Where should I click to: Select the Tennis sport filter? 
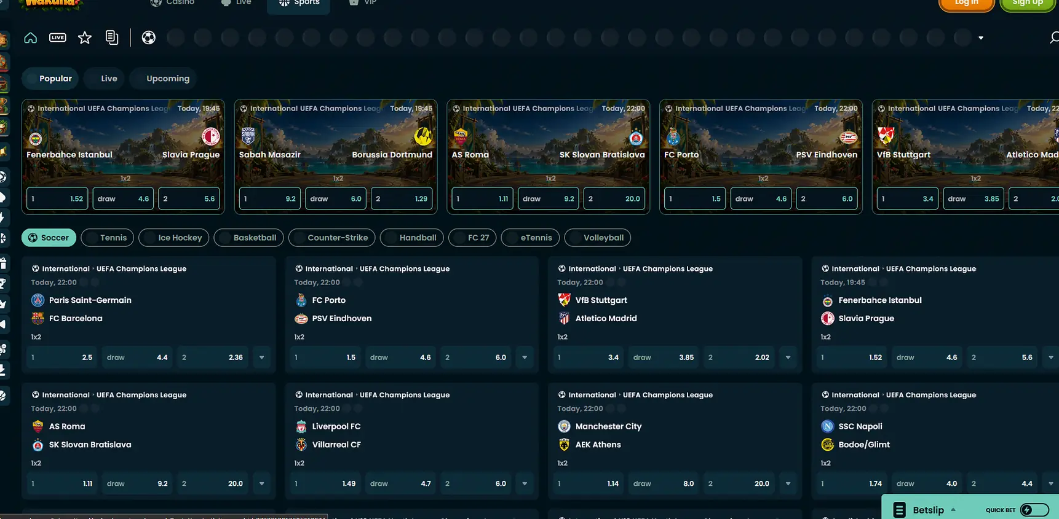(x=107, y=238)
